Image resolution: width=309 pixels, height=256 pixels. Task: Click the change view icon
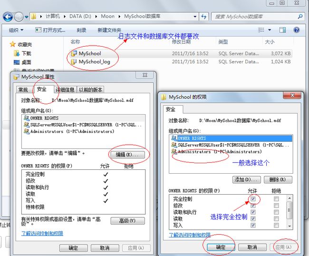[261, 30]
